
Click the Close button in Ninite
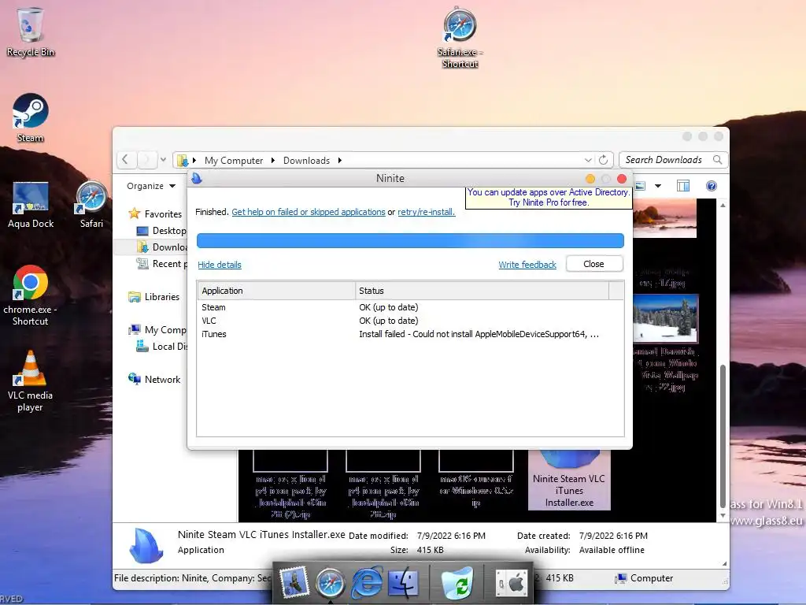pyautogui.click(x=594, y=264)
